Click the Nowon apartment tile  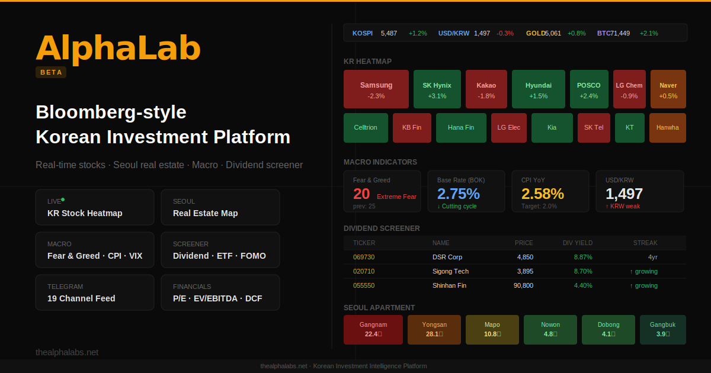pyautogui.click(x=550, y=330)
